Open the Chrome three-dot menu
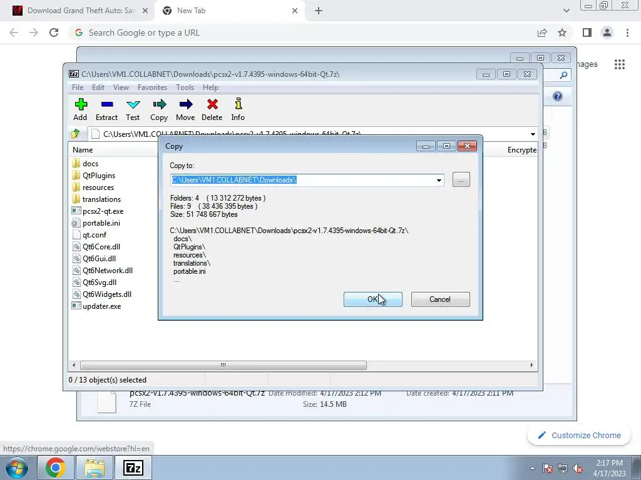The image size is (641, 480). [627, 32]
